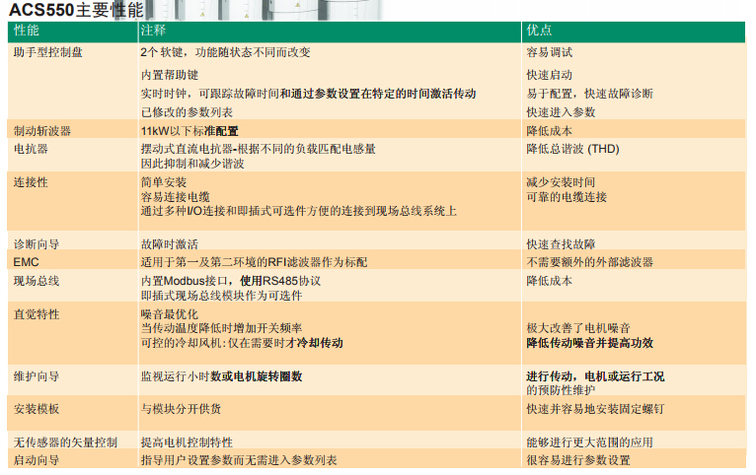Click the EMC row label
The image size is (756, 475).
pos(27,262)
